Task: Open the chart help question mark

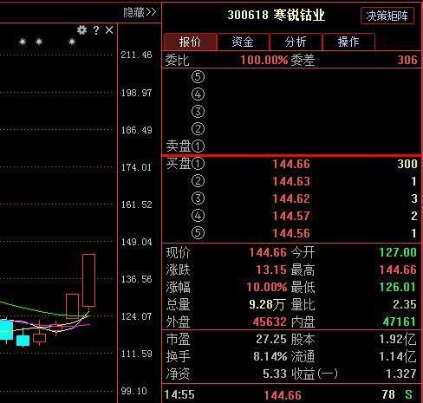Action: (96, 30)
